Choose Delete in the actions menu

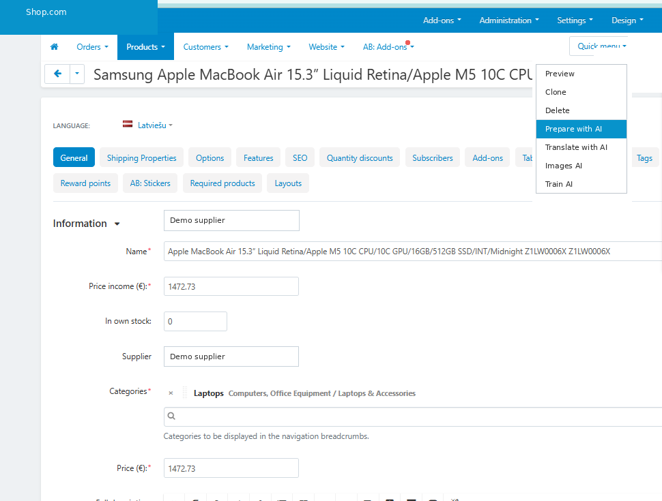click(x=581, y=110)
